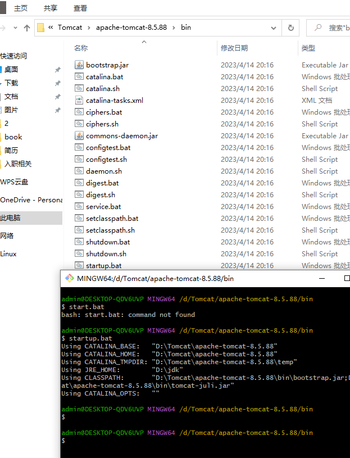
Task: Select 下载 in quick access
Action: [x=11, y=83]
